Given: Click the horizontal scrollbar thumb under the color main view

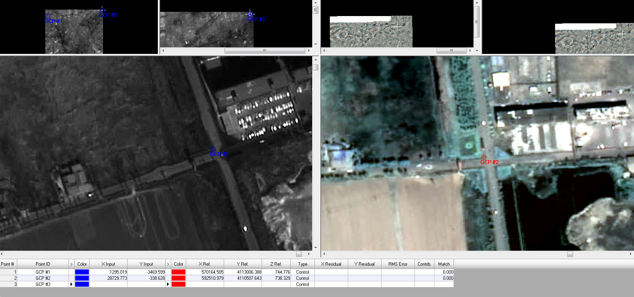Looking at the screenshot, I should (570, 254).
